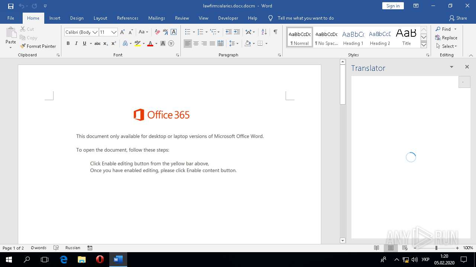Expand the Styles gallery
This screenshot has width=476, height=267.
pyautogui.click(x=424, y=45)
